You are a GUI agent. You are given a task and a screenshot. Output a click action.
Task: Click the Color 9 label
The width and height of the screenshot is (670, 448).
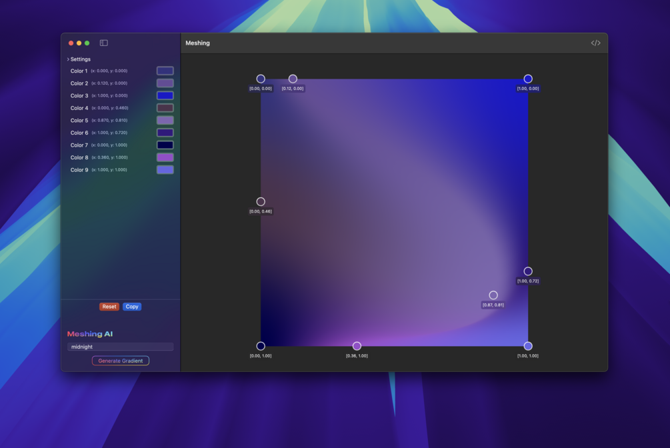click(x=79, y=170)
